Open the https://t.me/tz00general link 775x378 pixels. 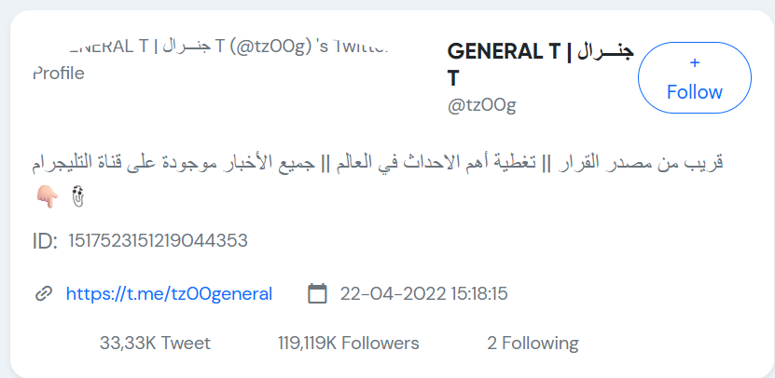(169, 294)
